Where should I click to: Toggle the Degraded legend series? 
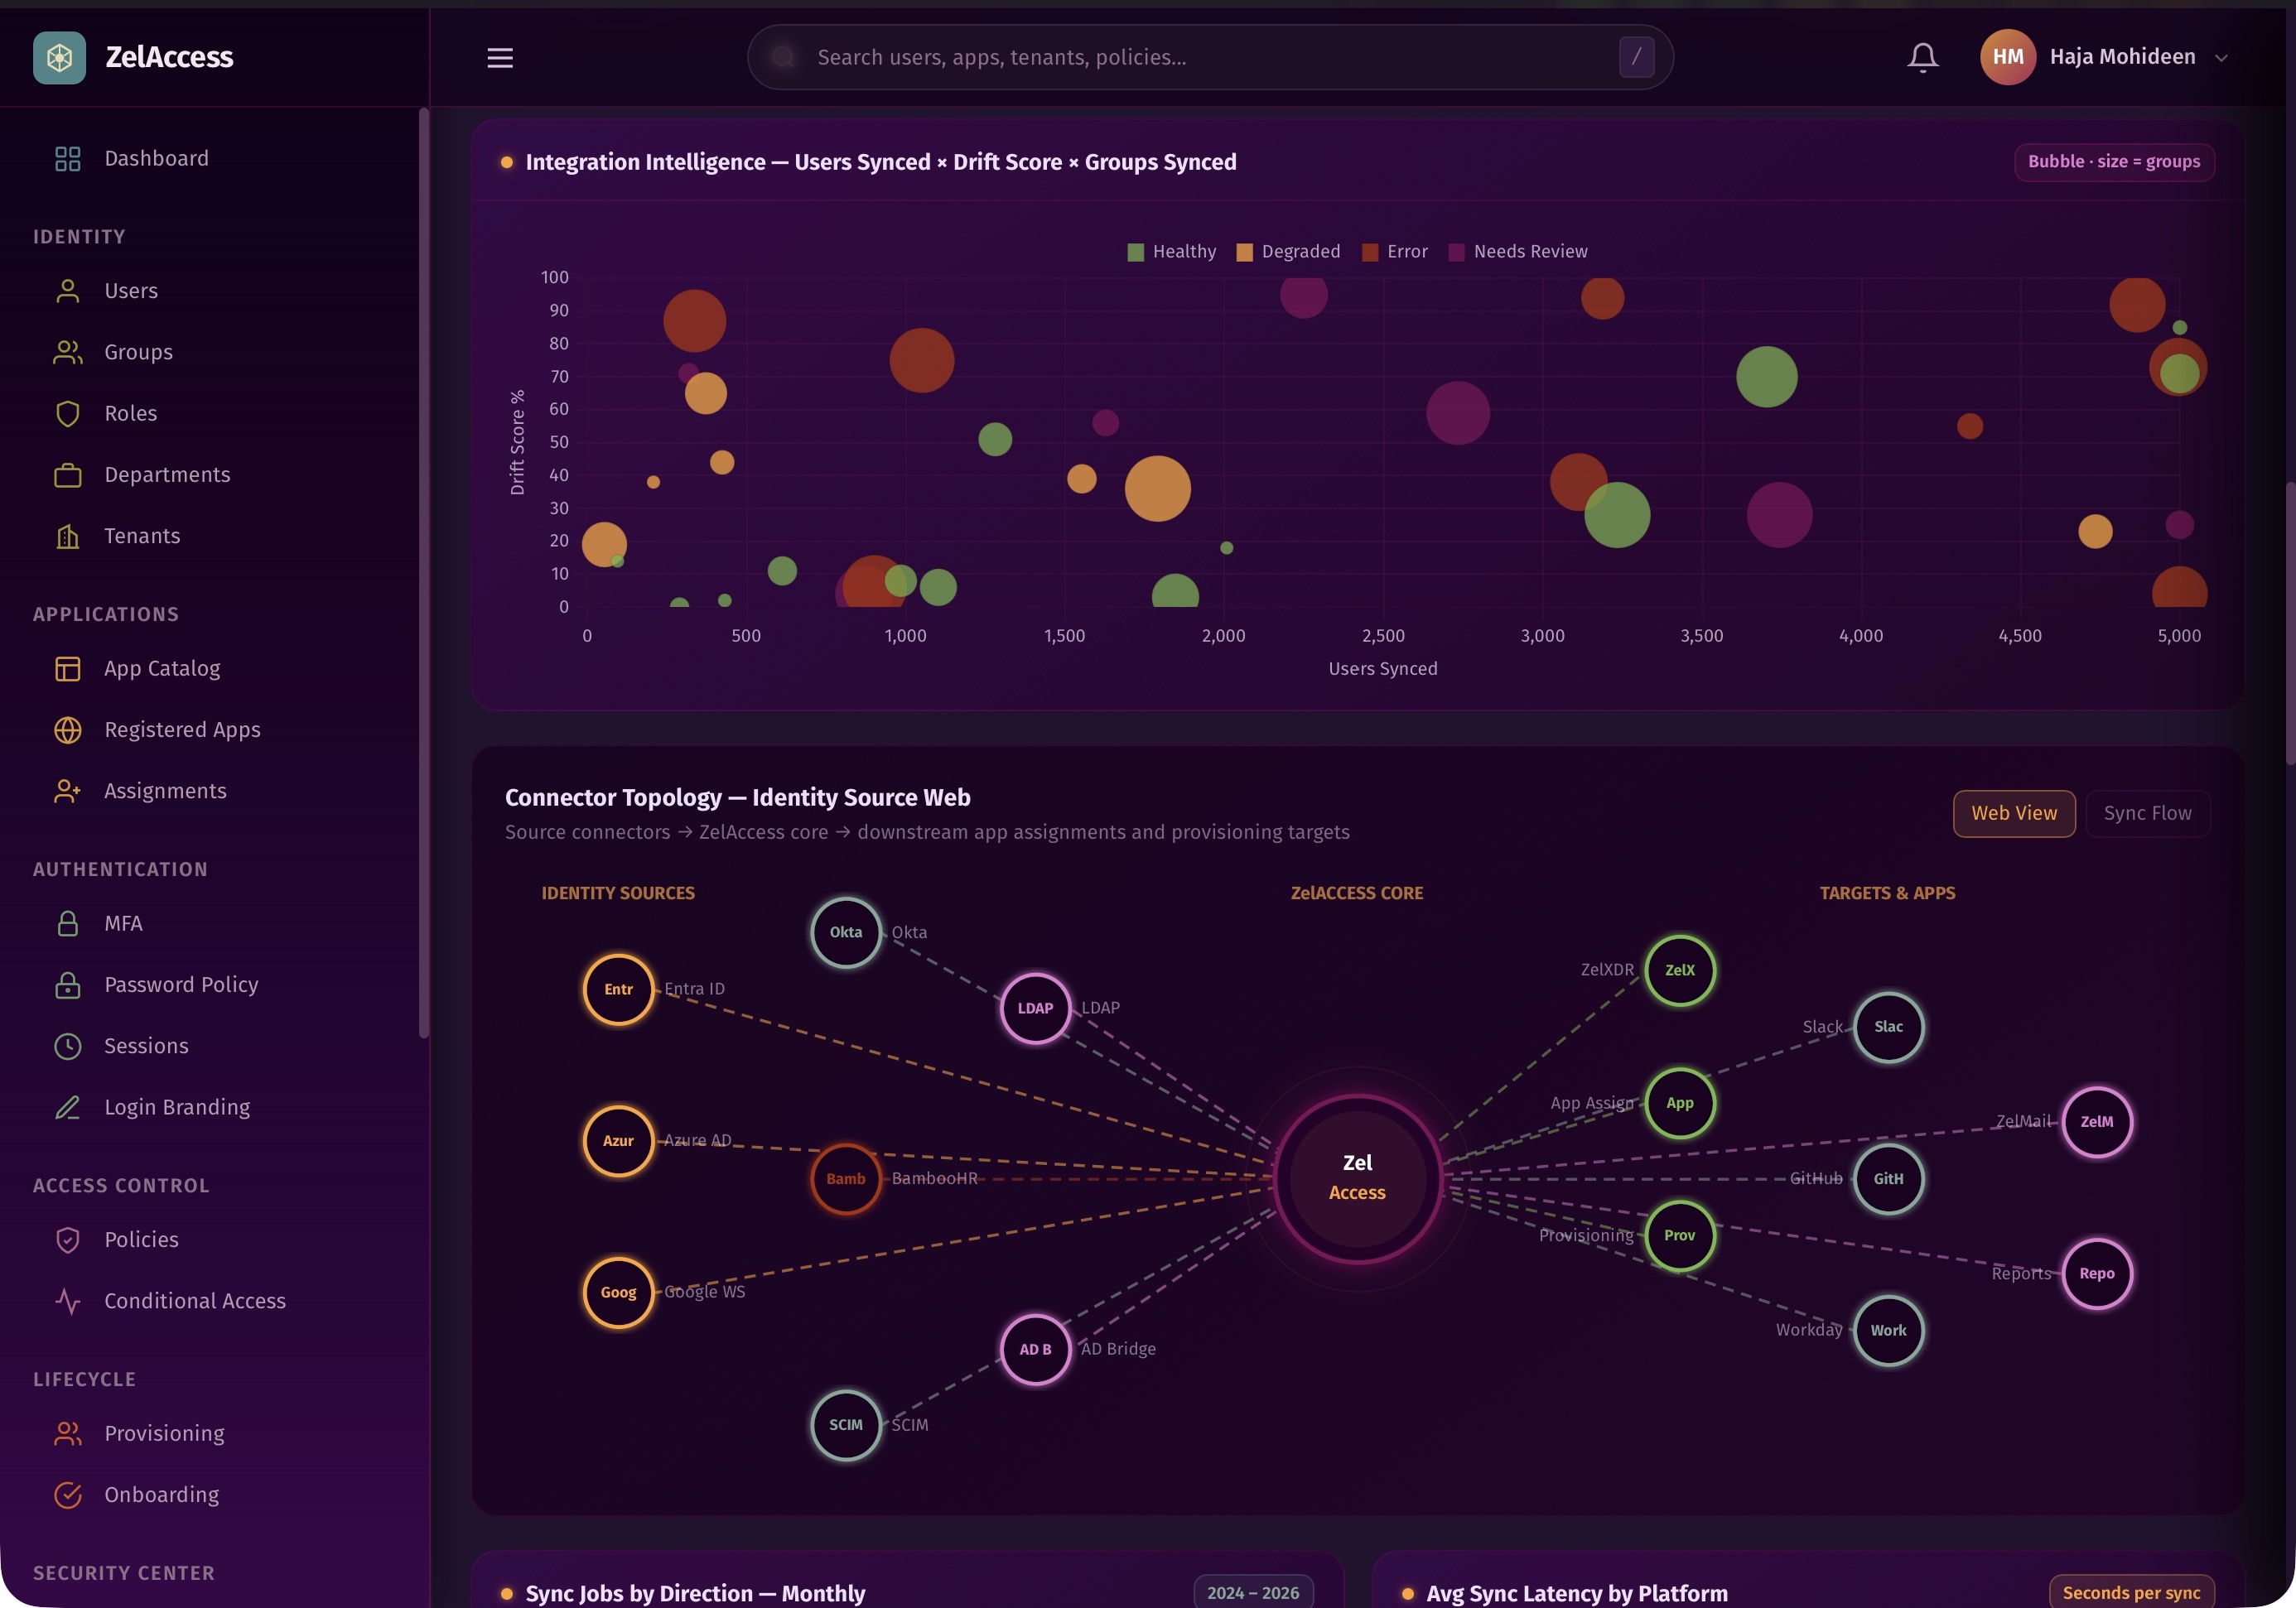(1288, 252)
